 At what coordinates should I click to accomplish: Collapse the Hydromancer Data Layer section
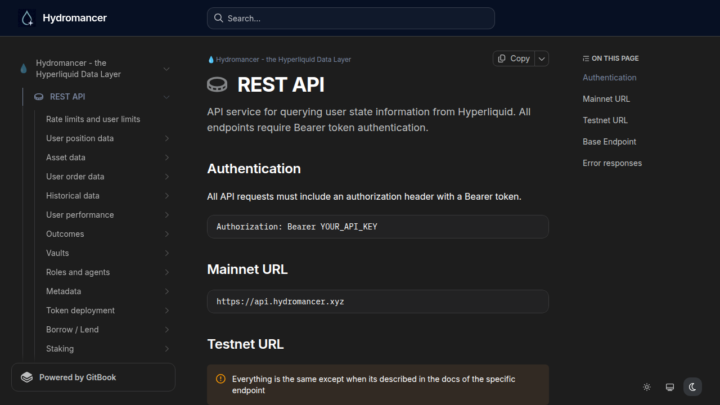tap(166, 69)
